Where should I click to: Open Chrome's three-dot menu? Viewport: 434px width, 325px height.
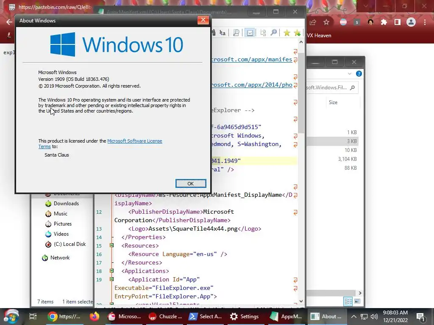[425, 22]
